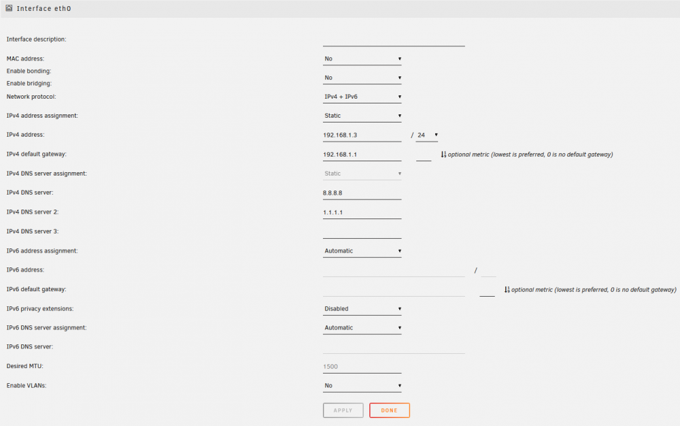
Task: Click the IPv4 DNS server field 8.8.8.8
Action: (362, 193)
